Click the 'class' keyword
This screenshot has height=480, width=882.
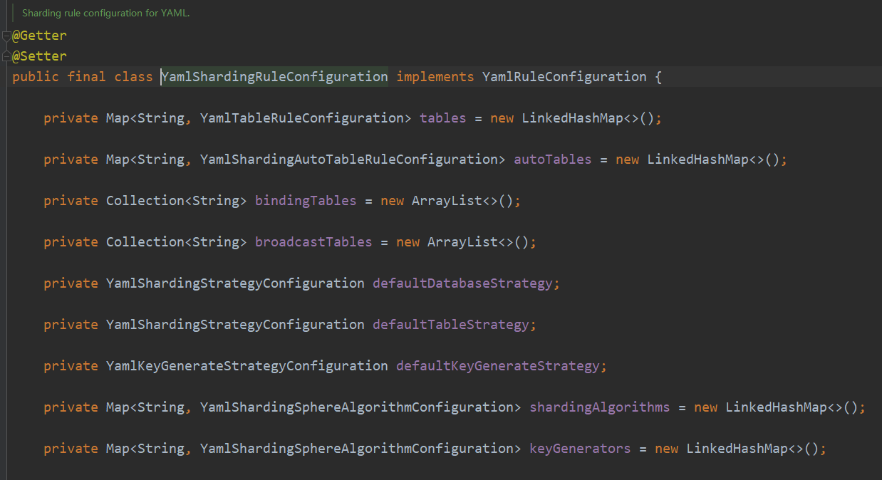[134, 77]
